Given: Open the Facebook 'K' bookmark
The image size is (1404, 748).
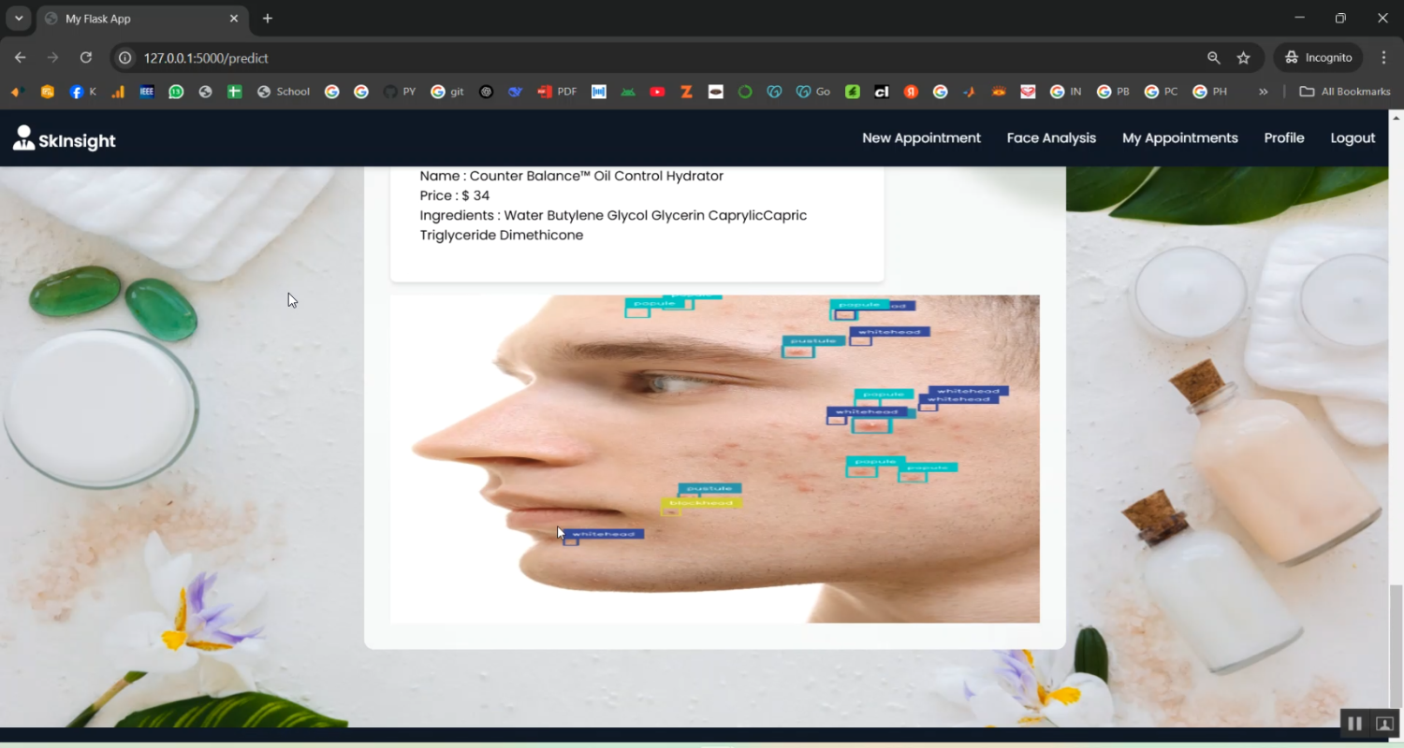Looking at the screenshot, I should [x=83, y=92].
